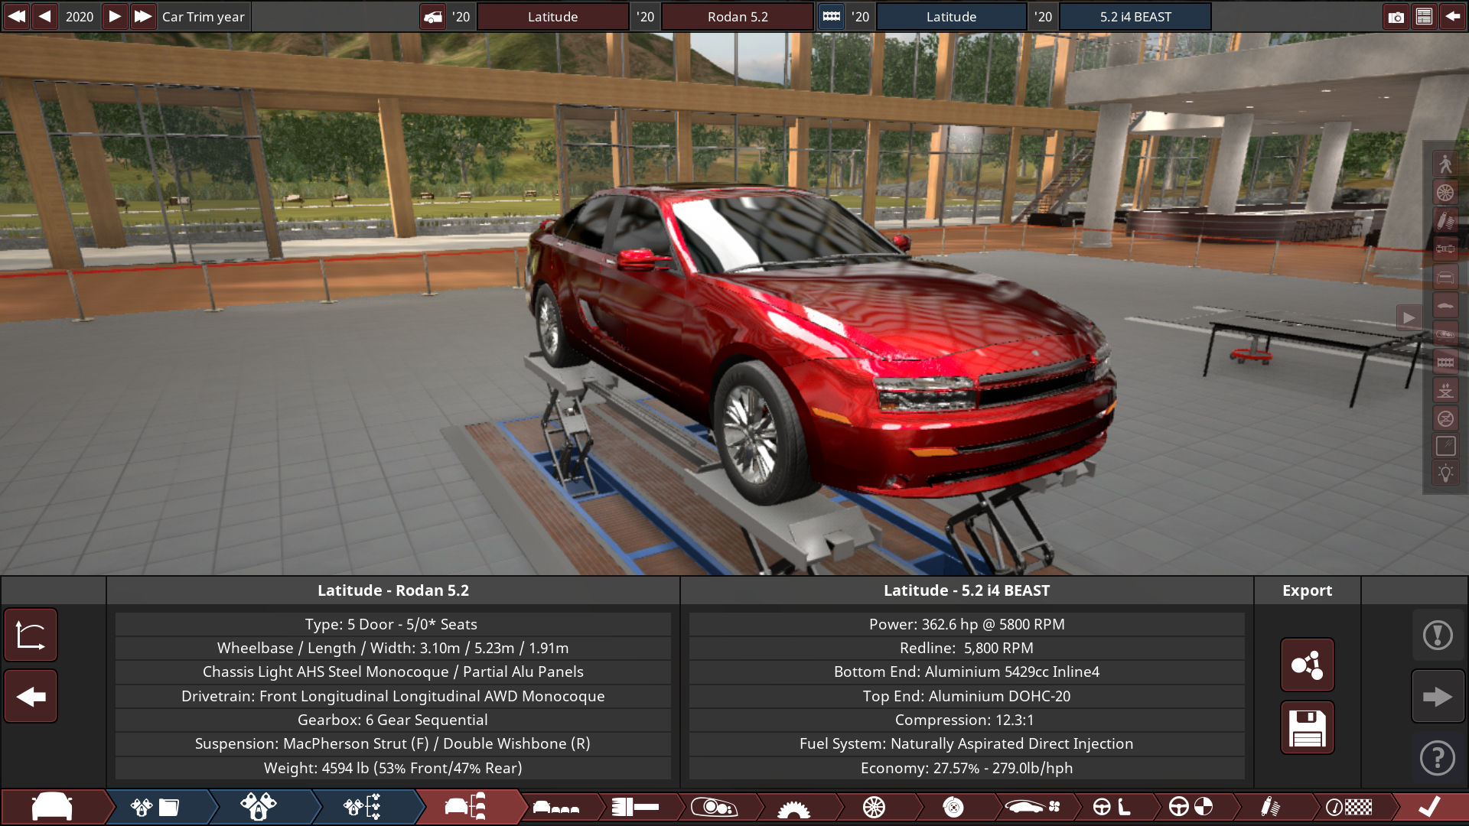Toggle drivetrain chassis view in the side panel
The width and height of the screenshot is (1469, 826).
pyautogui.click(x=1445, y=249)
